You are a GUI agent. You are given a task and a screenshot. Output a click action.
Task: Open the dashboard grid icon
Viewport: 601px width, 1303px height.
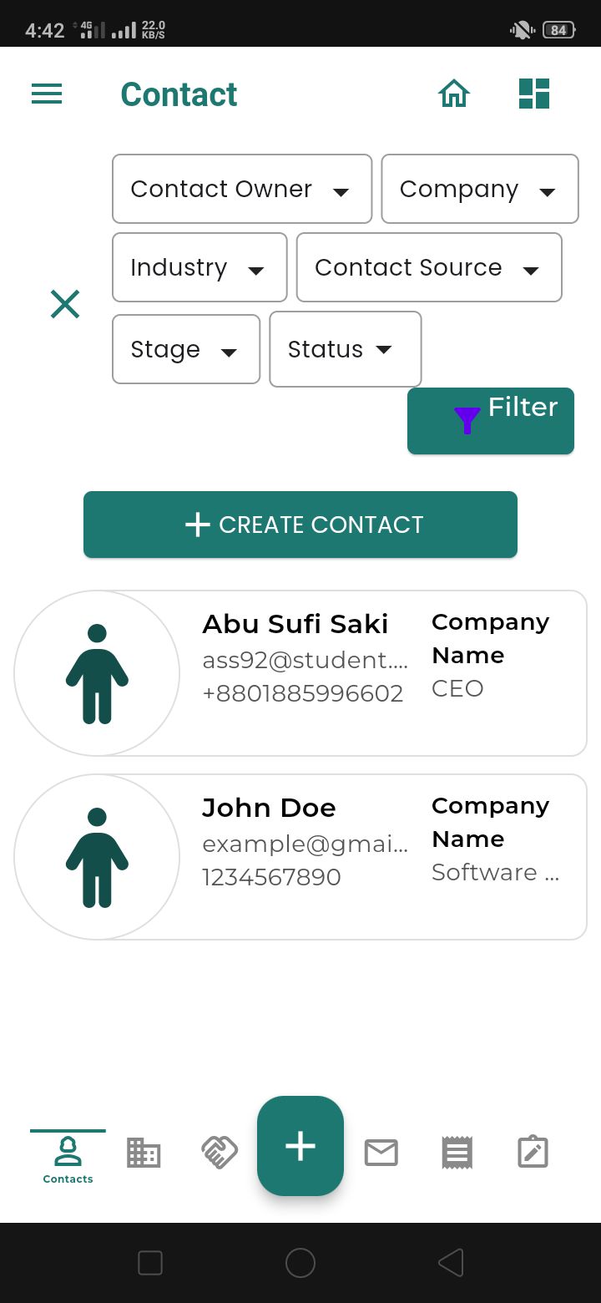(x=534, y=94)
